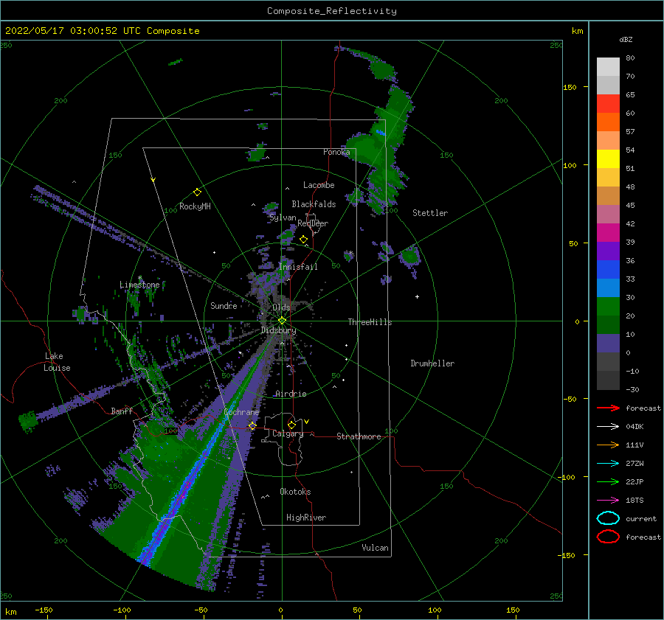This screenshot has height=620, width=664.
Task: Click the 111V legend label
Action: coord(634,445)
